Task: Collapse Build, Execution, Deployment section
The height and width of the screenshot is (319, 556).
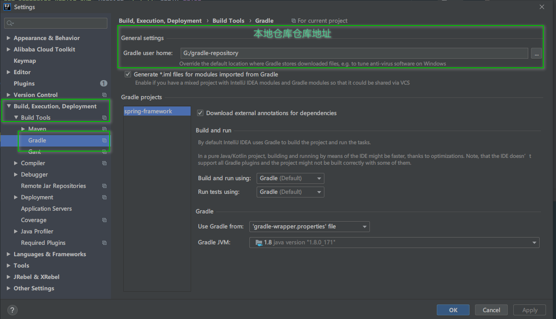Action: coord(9,106)
